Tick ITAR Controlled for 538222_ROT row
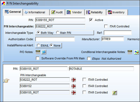 (x=84, y=80)
